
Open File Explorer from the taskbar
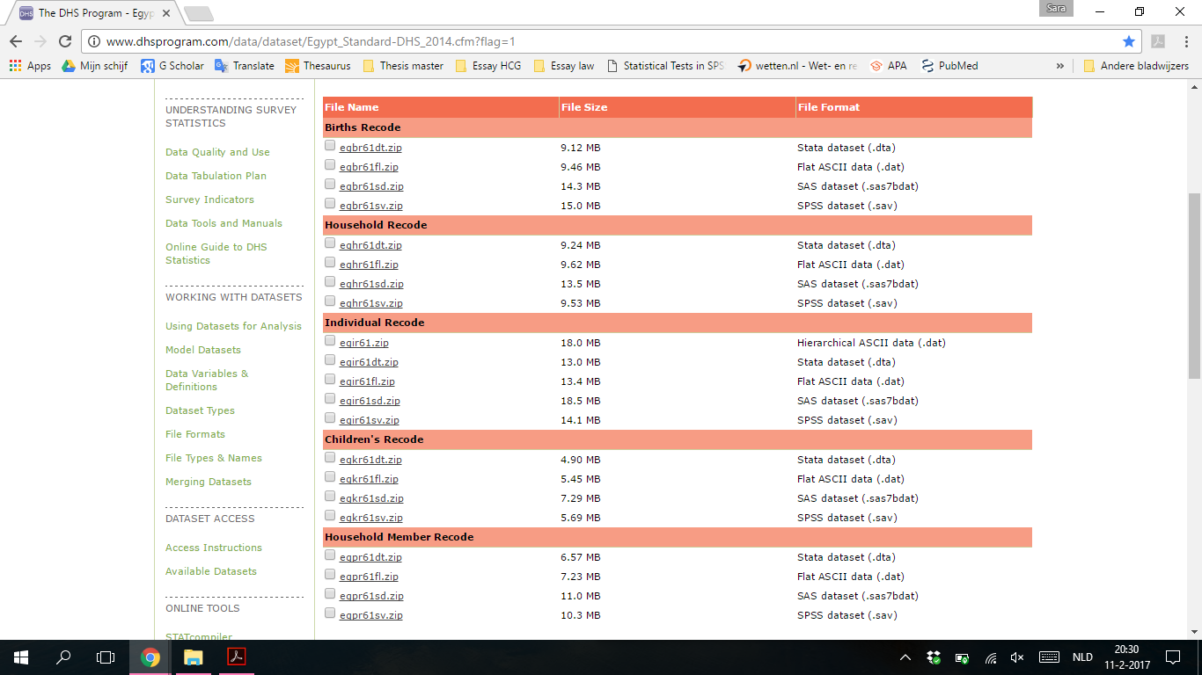point(193,657)
